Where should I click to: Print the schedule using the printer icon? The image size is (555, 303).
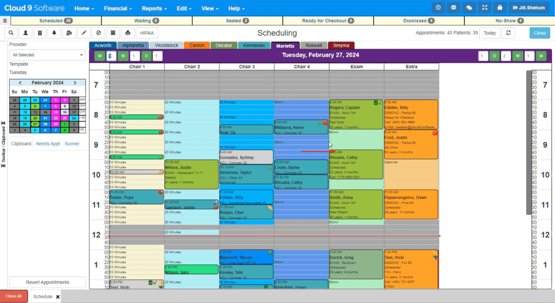[128, 33]
